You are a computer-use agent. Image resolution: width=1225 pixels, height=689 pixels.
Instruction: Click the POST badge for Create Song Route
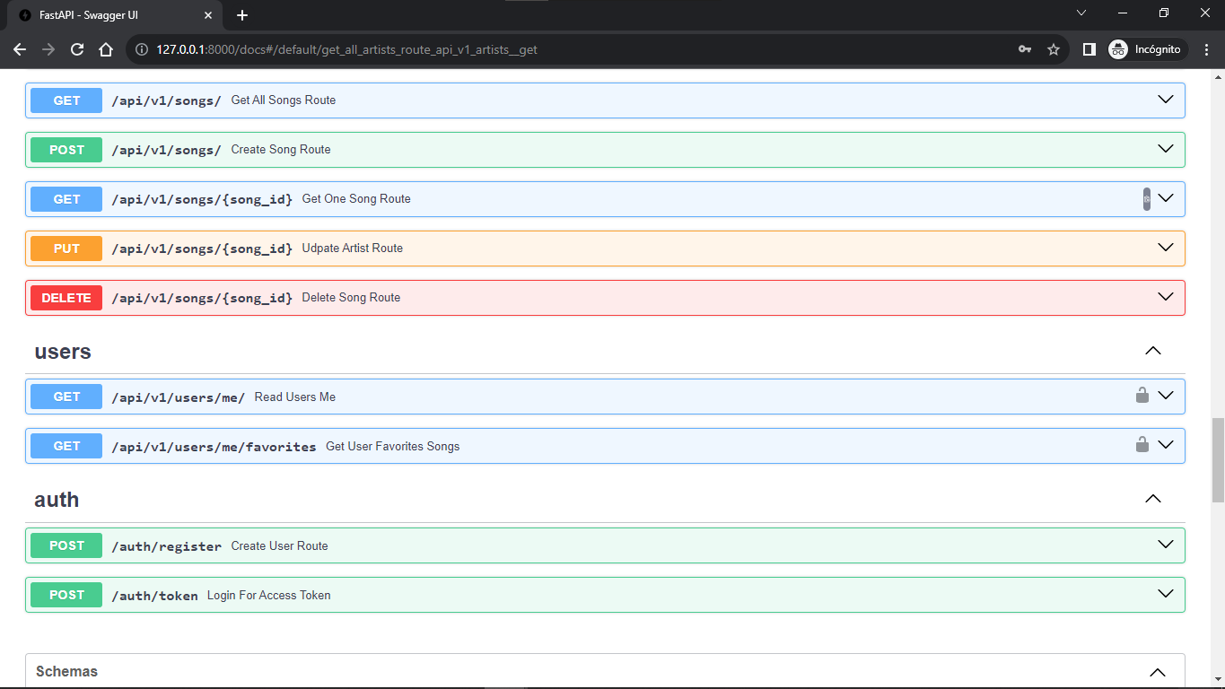(66, 150)
